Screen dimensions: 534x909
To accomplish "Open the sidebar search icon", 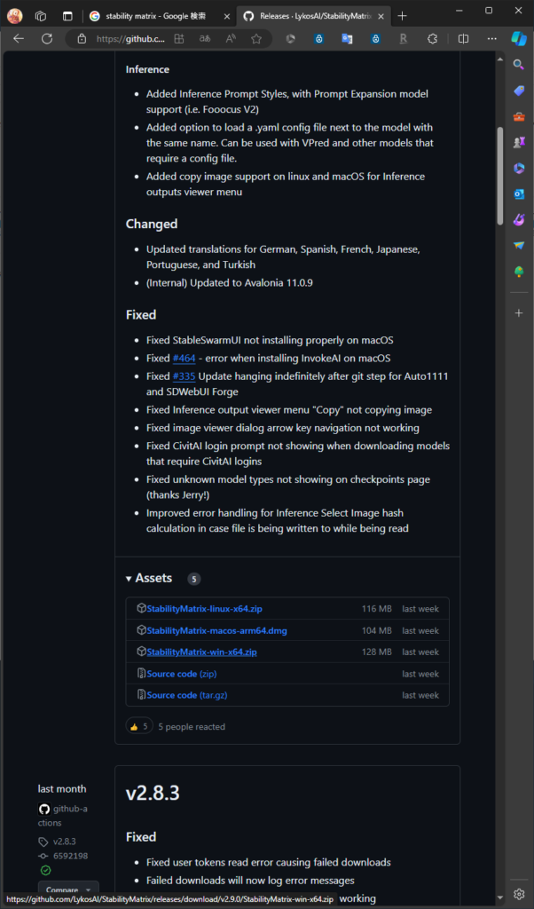I will (519, 64).
